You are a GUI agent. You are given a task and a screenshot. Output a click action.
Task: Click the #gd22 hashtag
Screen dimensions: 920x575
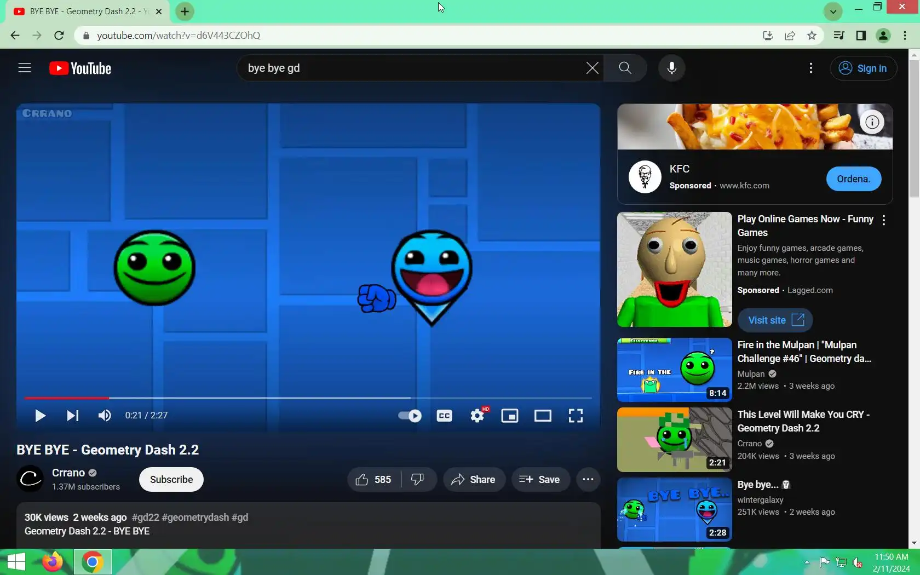pos(145,517)
